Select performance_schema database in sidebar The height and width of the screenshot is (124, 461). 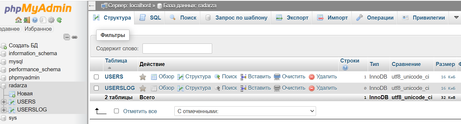[x=35, y=69]
